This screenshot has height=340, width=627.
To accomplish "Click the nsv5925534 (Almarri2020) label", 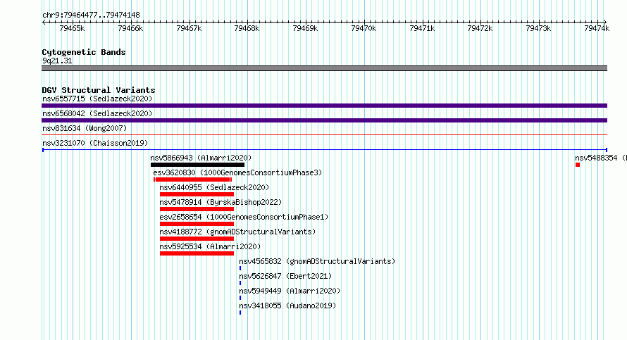I will [210, 246].
